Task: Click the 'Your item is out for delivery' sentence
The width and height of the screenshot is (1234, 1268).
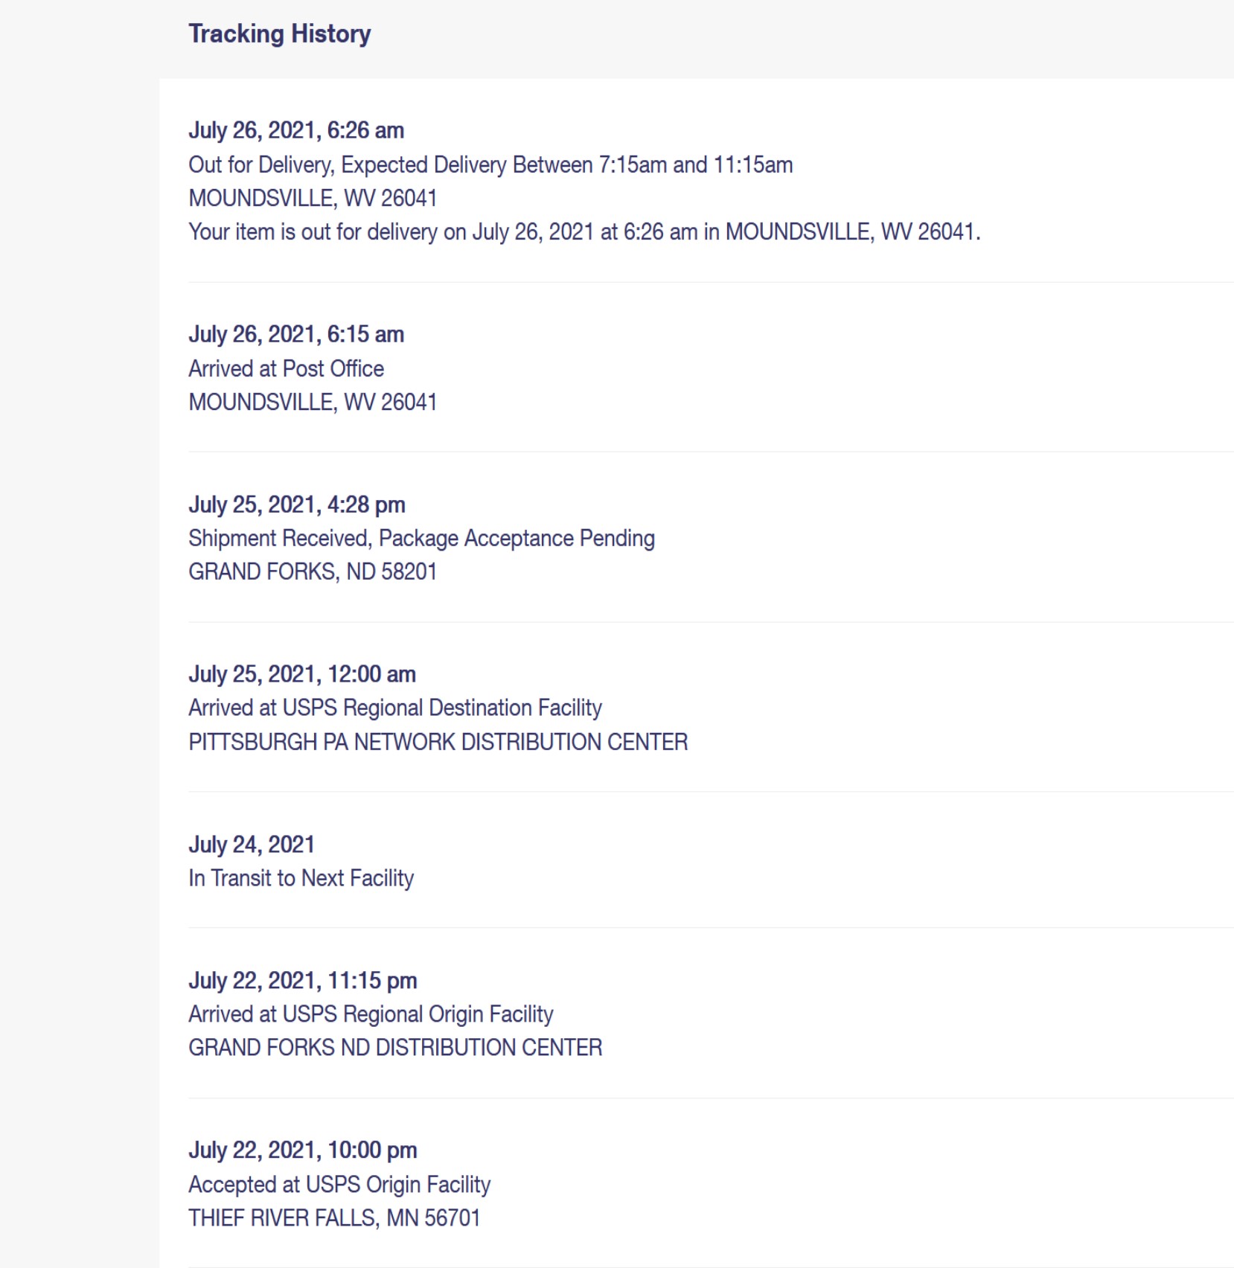Action: click(x=584, y=232)
